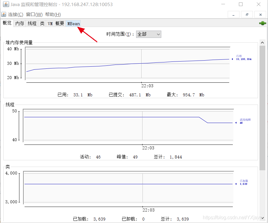This screenshot has width=268, height=223.
Task: Click the scrollbar up arrow
Action: [x=262, y=43]
